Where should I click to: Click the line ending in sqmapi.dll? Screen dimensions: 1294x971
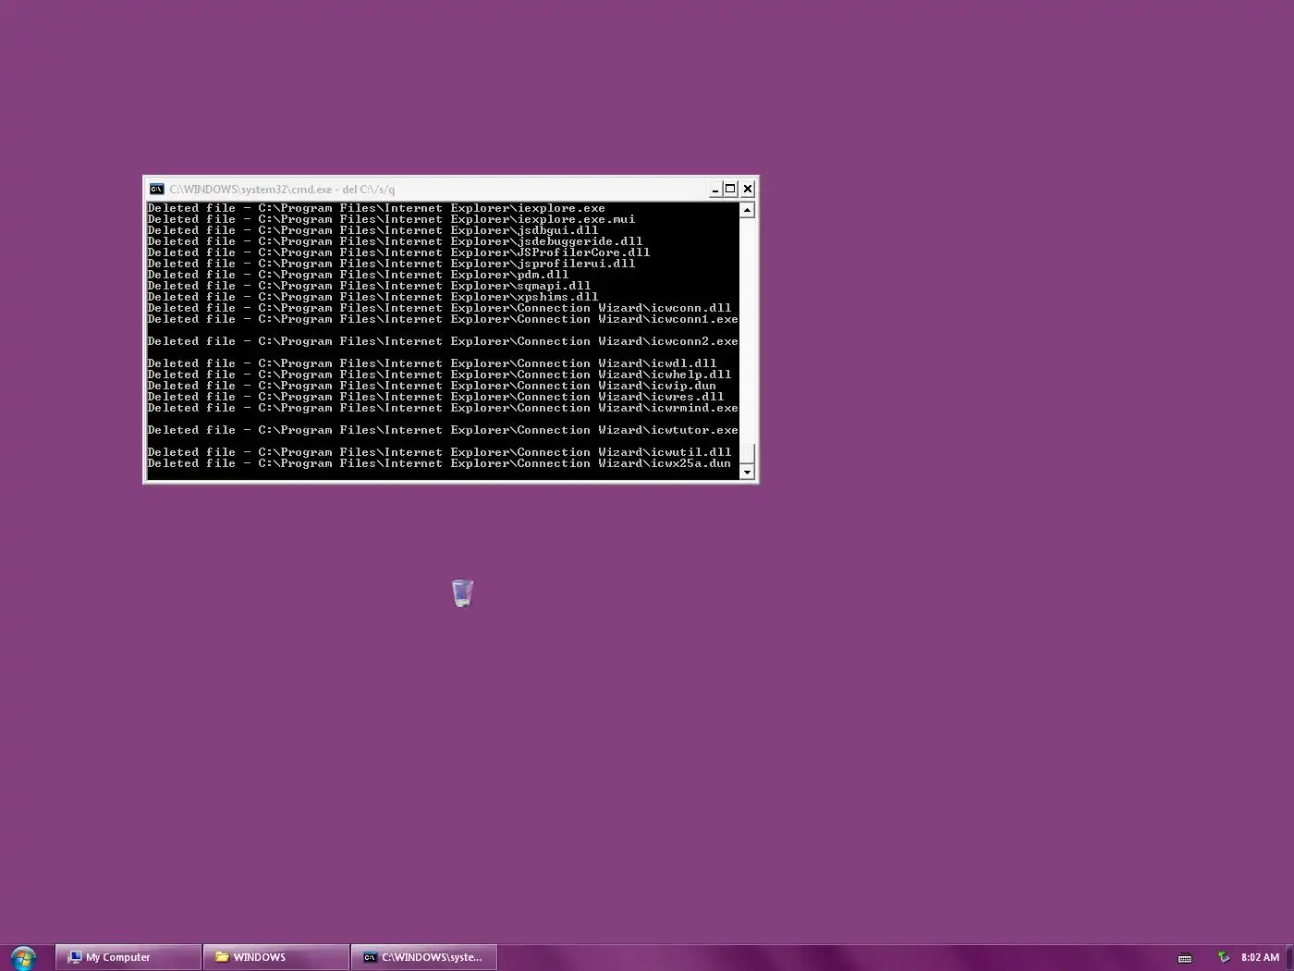370,286
